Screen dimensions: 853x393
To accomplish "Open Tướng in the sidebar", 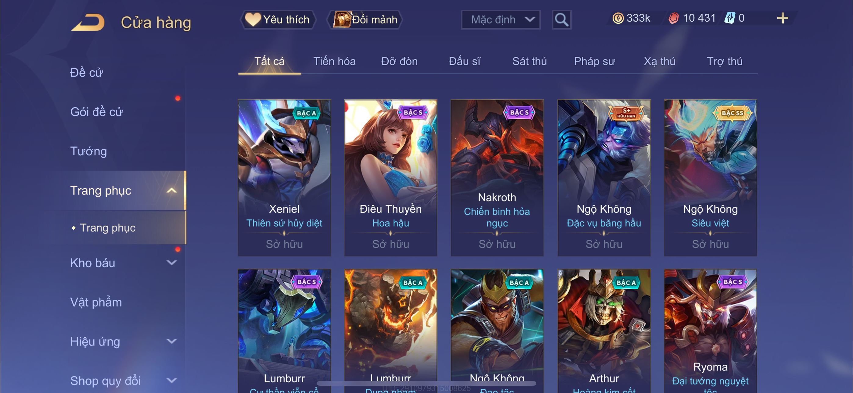I will coord(89,151).
